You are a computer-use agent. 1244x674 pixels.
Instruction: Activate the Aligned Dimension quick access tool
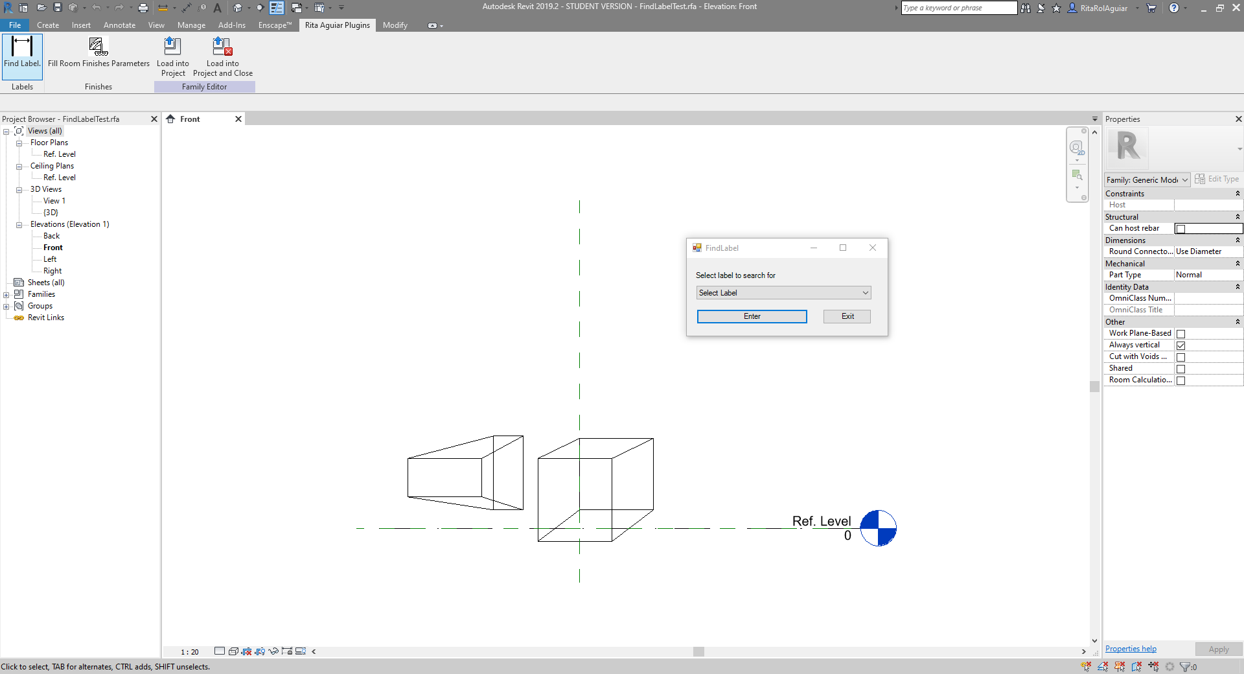(x=163, y=8)
